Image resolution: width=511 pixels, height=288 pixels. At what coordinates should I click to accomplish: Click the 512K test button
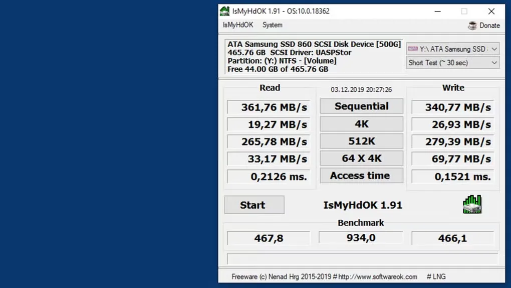click(x=361, y=141)
